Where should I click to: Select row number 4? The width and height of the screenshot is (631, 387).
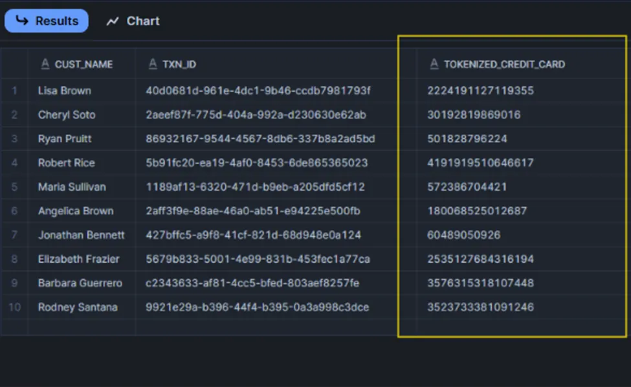click(x=14, y=162)
